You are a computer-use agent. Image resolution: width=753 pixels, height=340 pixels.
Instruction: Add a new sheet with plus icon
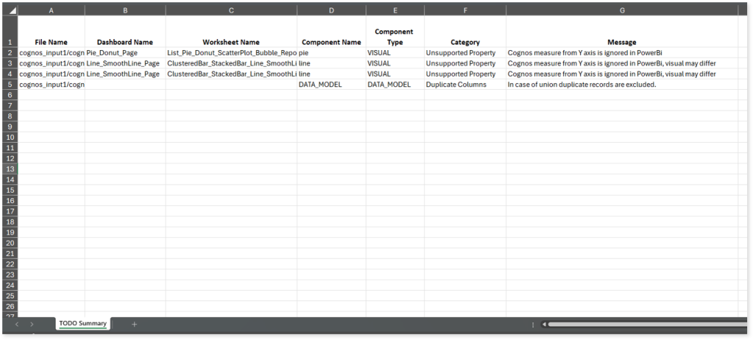pyautogui.click(x=134, y=324)
